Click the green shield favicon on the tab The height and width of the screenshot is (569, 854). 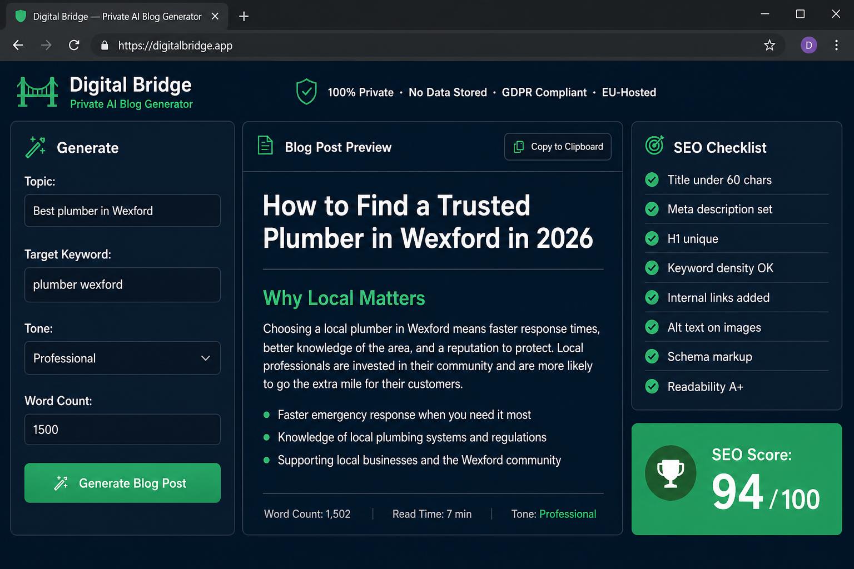21,16
